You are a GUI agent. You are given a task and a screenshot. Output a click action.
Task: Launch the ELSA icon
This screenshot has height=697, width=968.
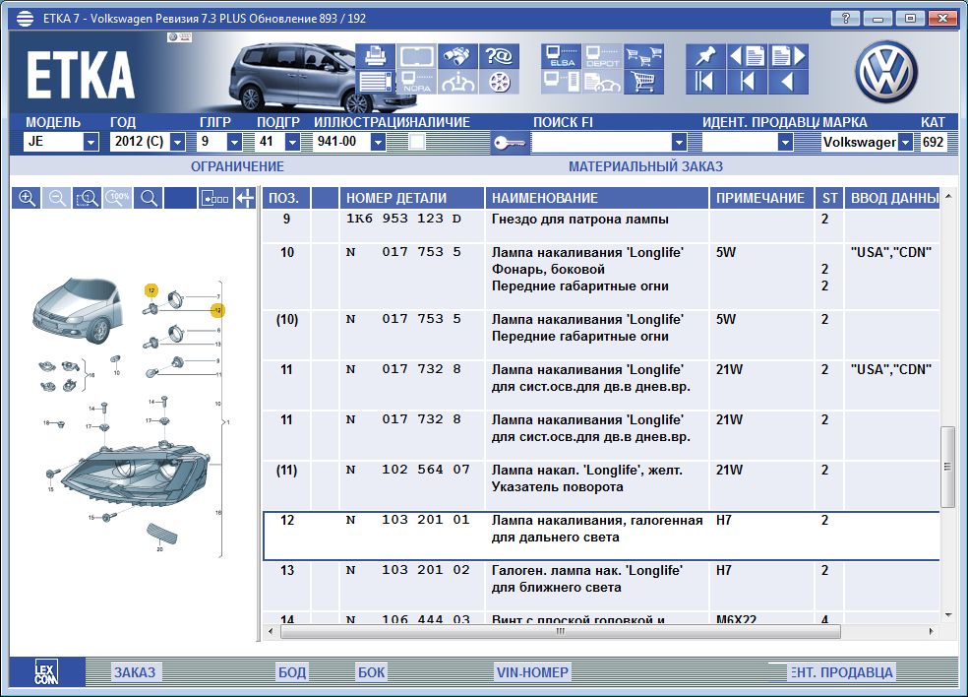click(x=561, y=56)
